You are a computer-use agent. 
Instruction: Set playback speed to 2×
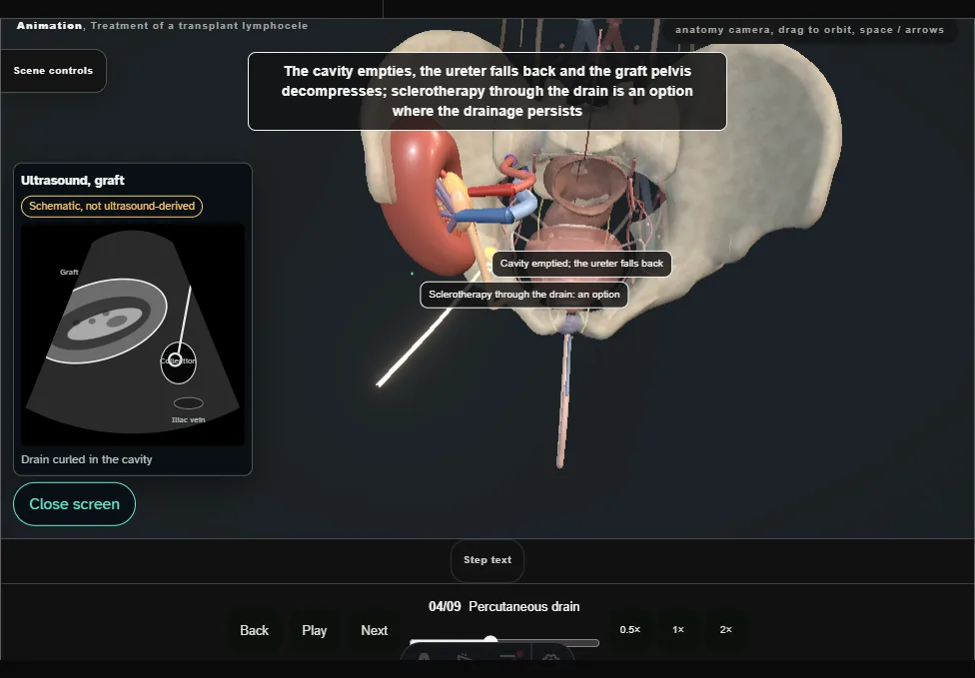[725, 629]
